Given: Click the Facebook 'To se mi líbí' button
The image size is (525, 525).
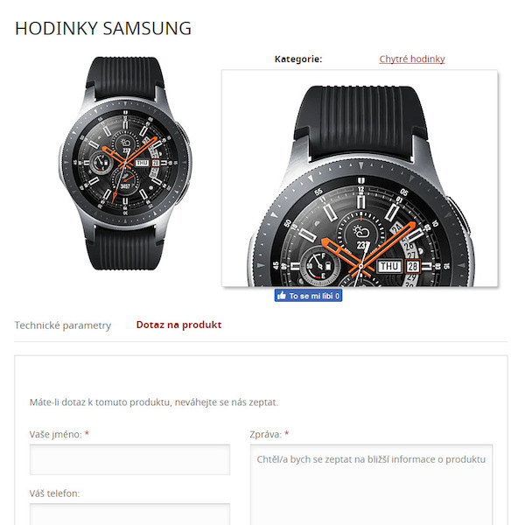Looking at the screenshot, I should click(x=308, y=296).
